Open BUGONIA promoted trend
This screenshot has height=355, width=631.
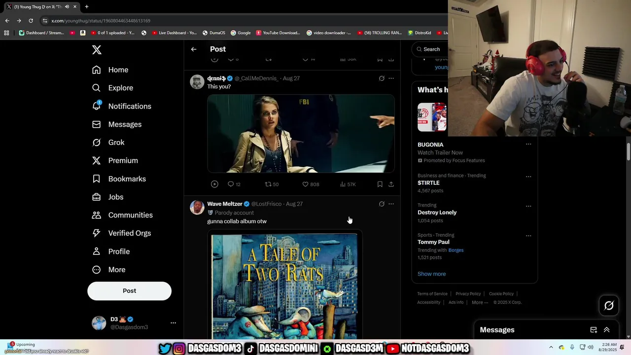click(430, 145)
